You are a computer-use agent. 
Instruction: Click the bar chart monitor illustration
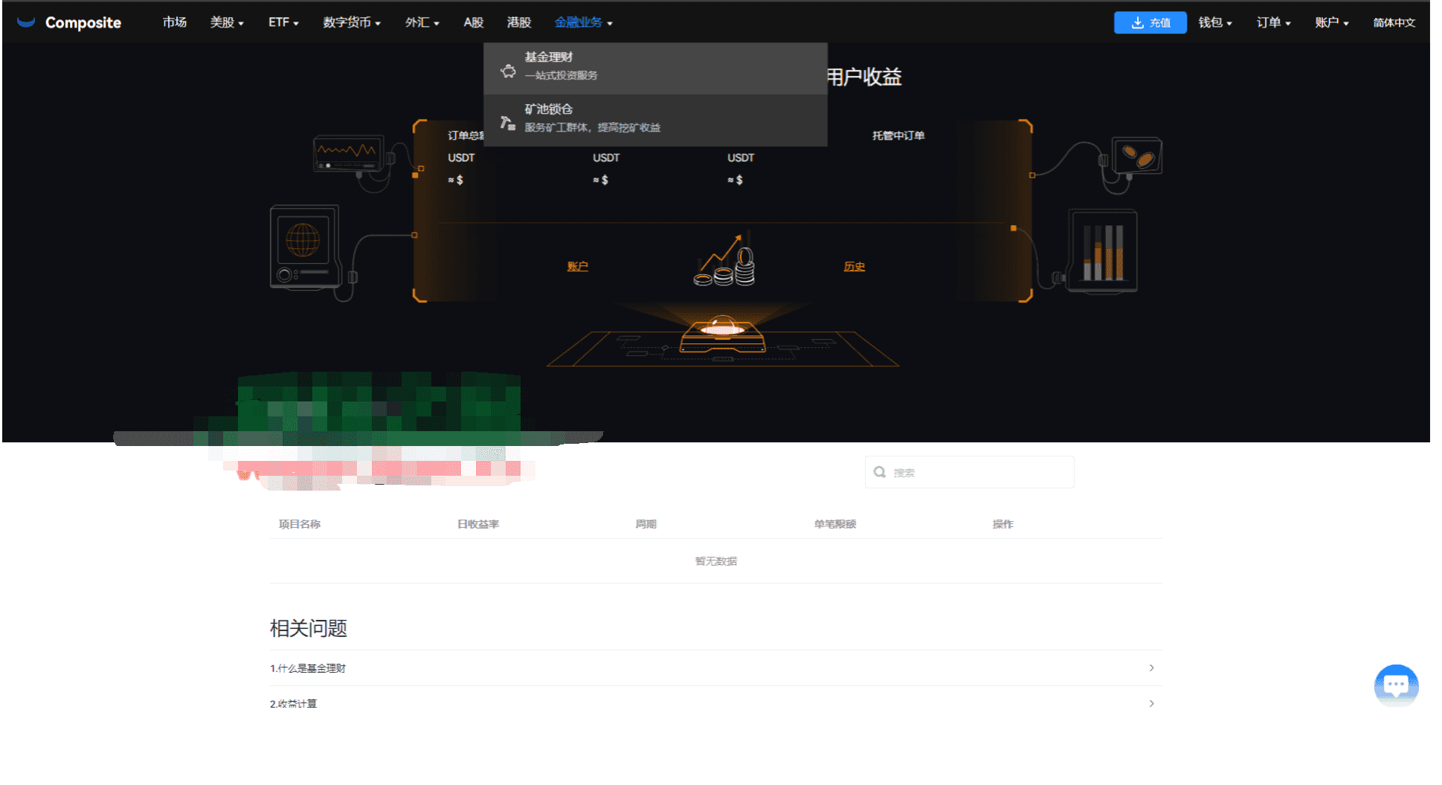pyautogui.click(x=1103, y=251)
